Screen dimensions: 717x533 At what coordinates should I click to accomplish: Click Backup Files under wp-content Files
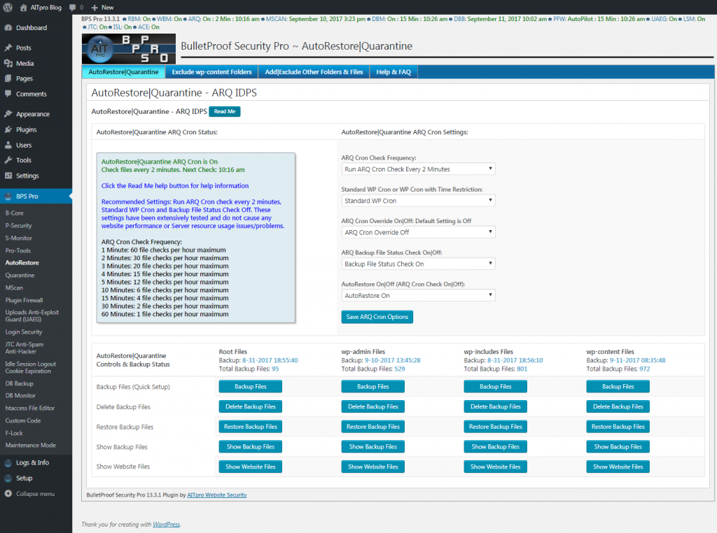[x=618, y=385]
